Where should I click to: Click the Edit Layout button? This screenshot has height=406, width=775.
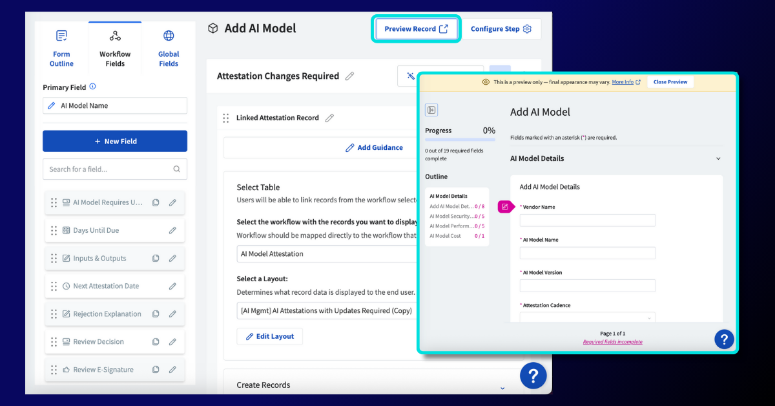pyautogui.click(x=269, y=336)
